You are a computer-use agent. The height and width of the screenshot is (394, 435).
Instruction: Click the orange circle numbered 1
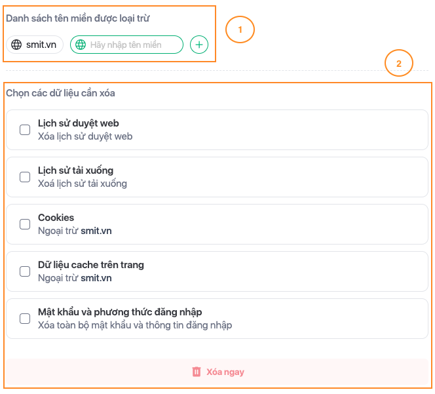click(x=240, y=30)
